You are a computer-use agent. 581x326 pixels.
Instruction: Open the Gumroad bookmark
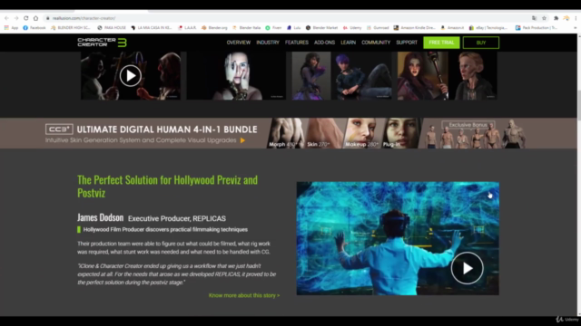[378, 28]
